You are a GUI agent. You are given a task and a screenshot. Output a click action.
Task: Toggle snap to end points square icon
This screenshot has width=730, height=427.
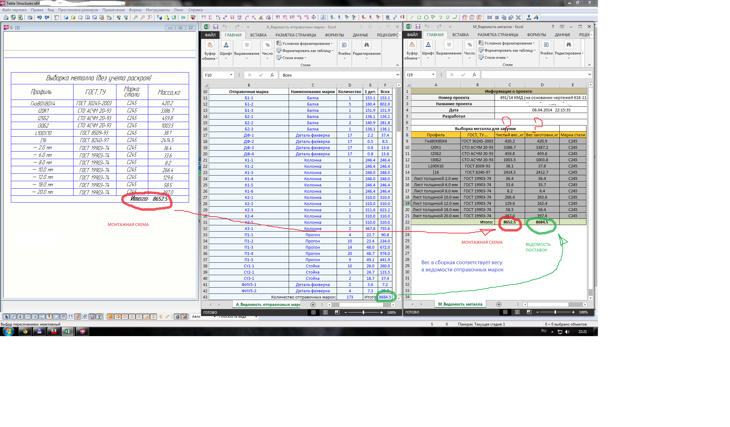pos(118,317)
